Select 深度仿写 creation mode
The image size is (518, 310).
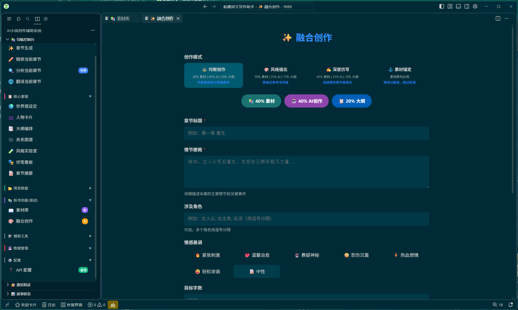click(x=338, y=75)
